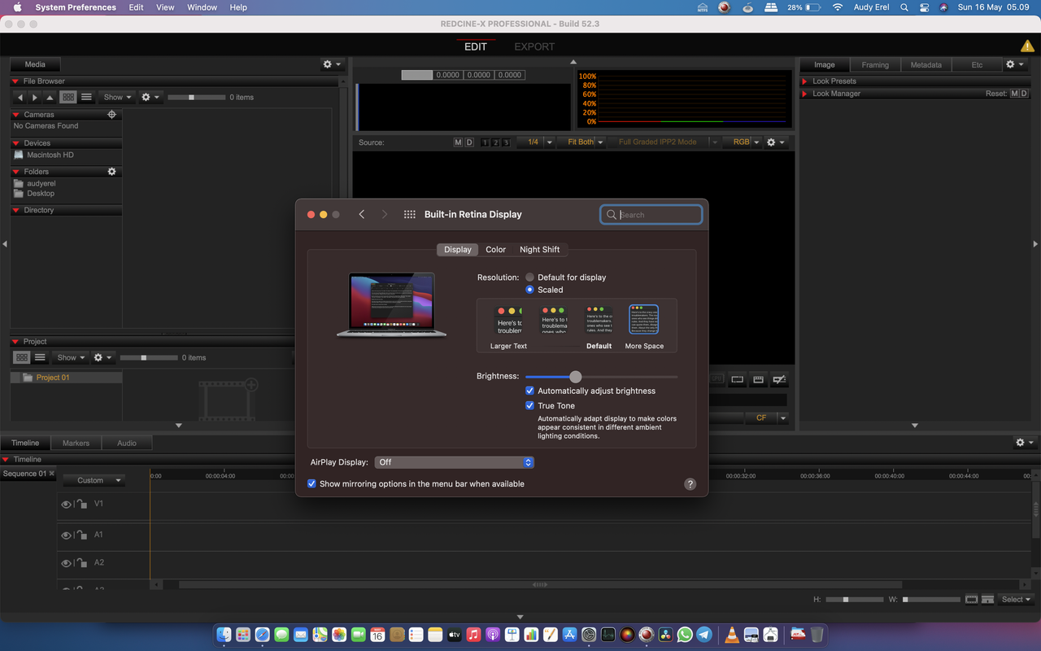This screenshot has height=651, width=1041.
Task: Collapse the Look Presets section
Action: tap(804, 81)
